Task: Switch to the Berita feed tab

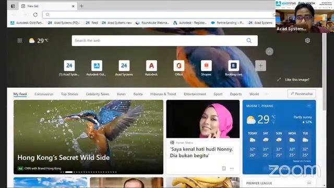Action: pos(138,94)
